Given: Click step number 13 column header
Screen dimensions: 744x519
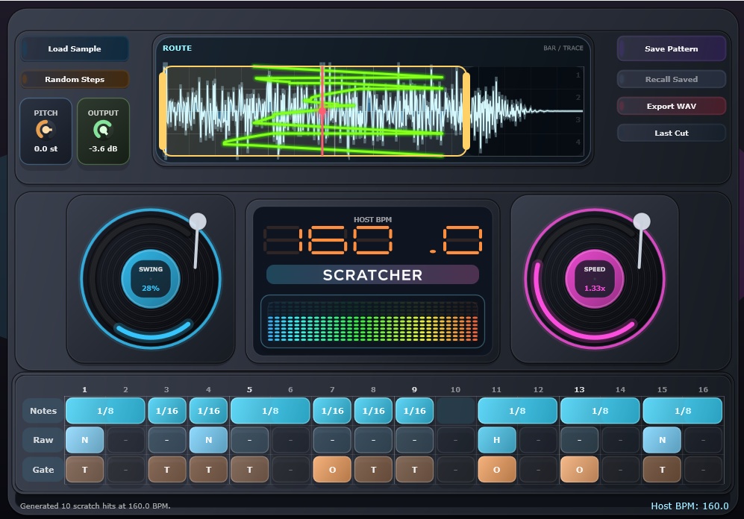Looking at the screenshot, I should (579, 389).
